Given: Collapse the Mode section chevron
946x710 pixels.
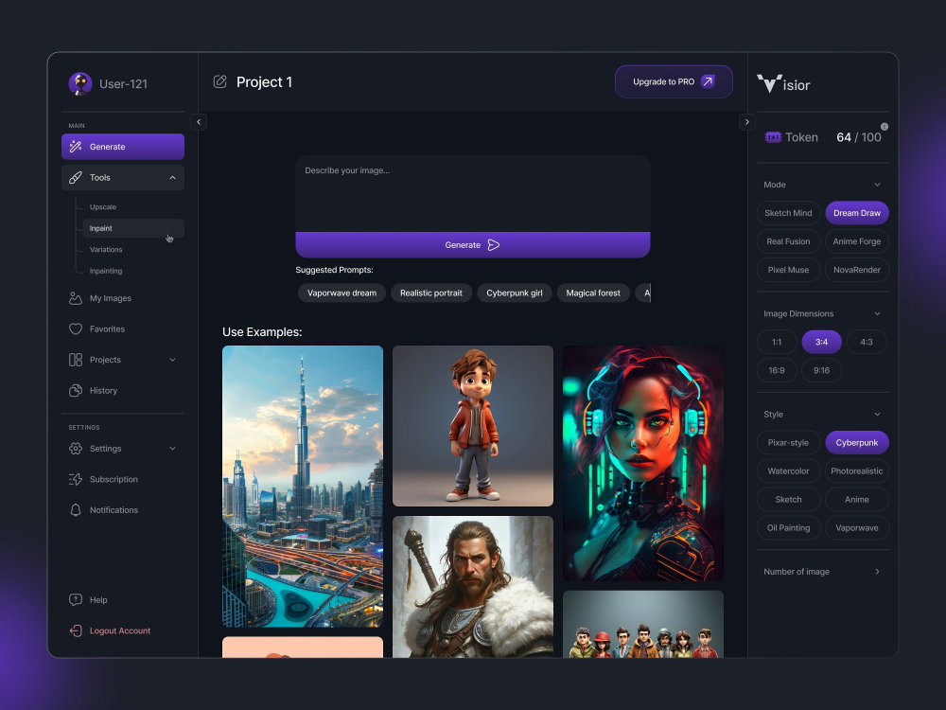Looking at the screenshot, I should pyautogui.click(x=877, y=185).
